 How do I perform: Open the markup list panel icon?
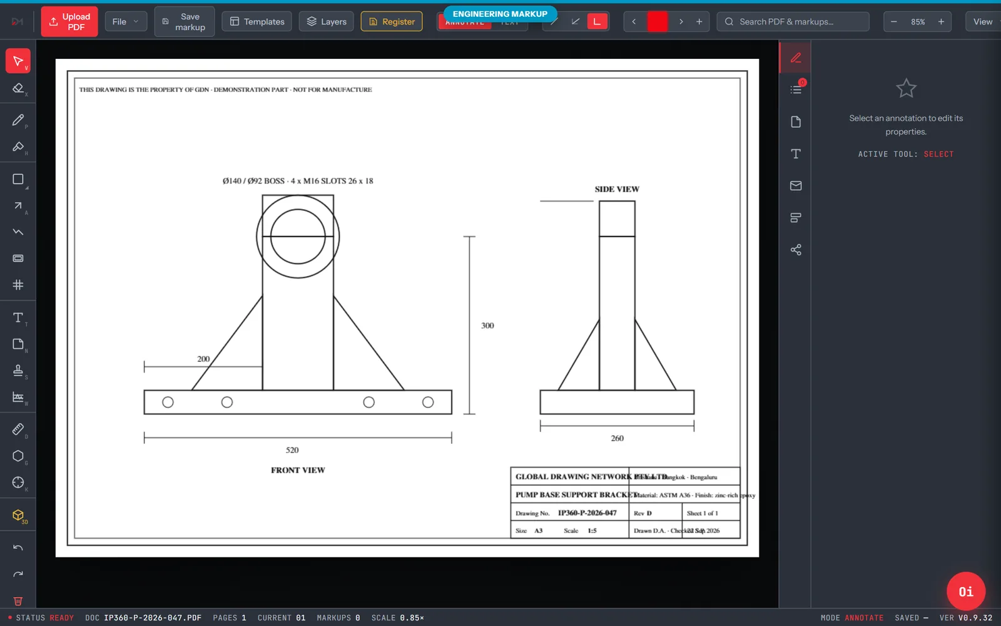click(x=796, y=90)
